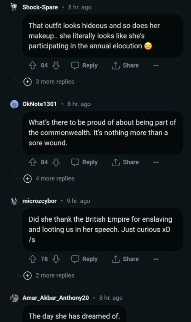This screenshot has height=322, width=191.
Task: Share microzcybor's comment
Action: [x=125, y=259]
